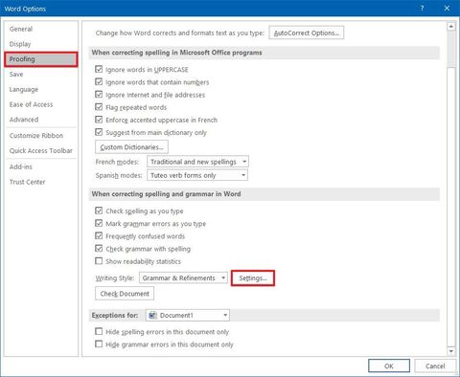This screenshot has width=460, height=377.
Task: Open Custom Dictionaries
Action: (131, 147)
